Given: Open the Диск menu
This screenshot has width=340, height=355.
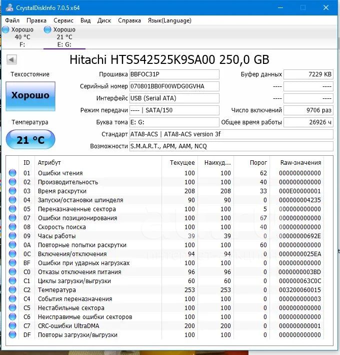Looking at the screenshot, I should point(104,20).
